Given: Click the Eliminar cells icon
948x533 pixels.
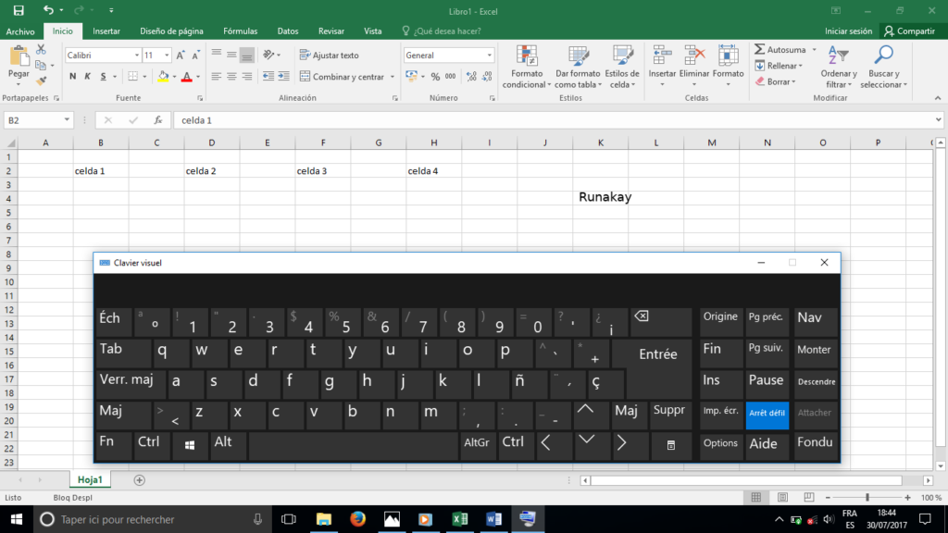Looking at the screenshot, I should coord(694,56).
